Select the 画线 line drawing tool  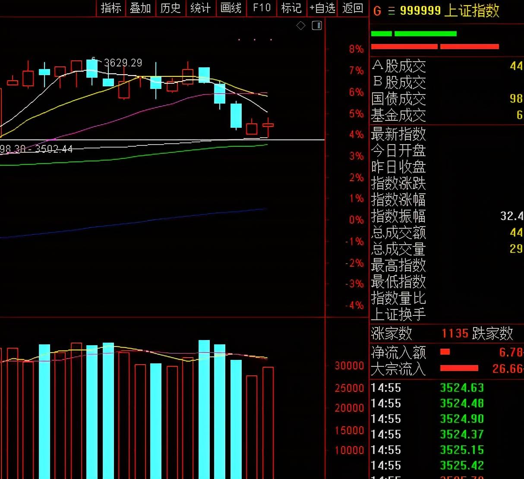click(x=231, y=8)
